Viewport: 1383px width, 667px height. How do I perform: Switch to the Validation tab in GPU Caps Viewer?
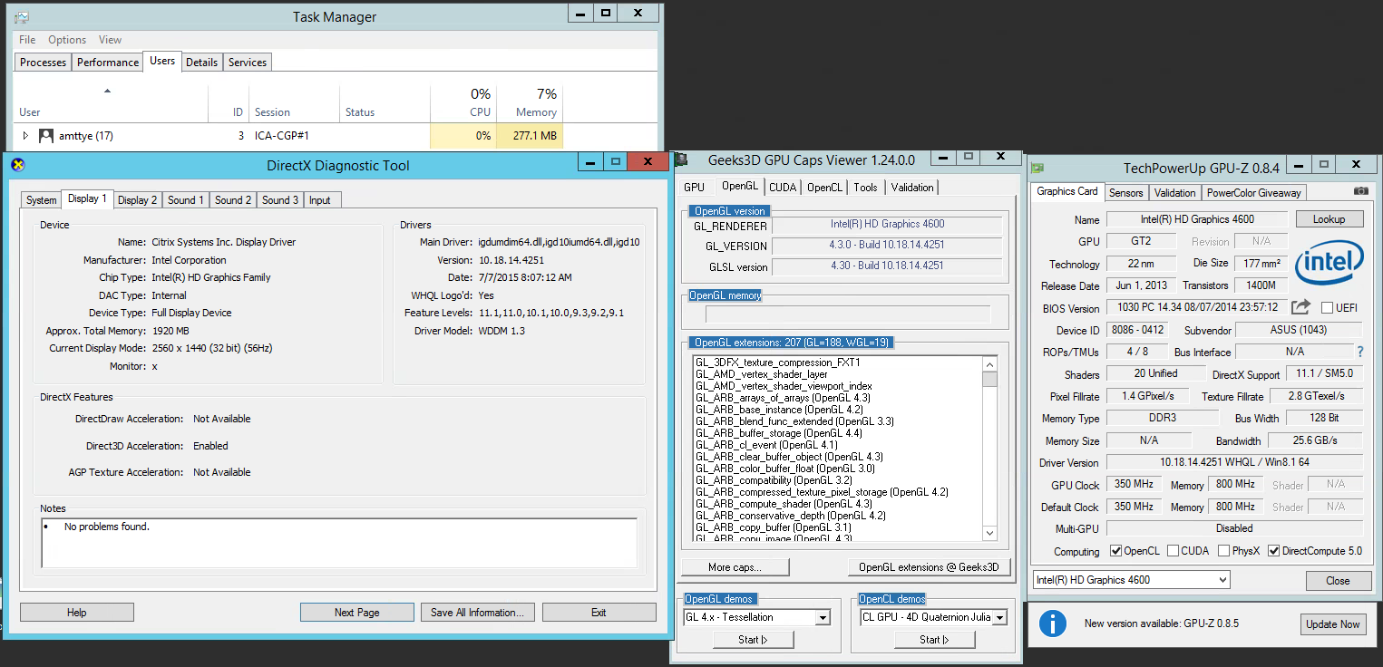click(912, 188)
